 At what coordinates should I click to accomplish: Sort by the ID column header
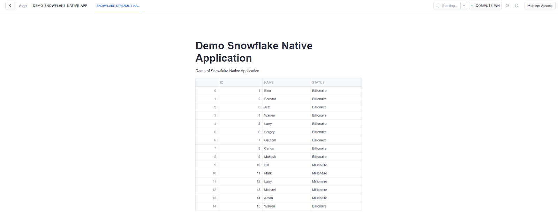click(240, 83)
